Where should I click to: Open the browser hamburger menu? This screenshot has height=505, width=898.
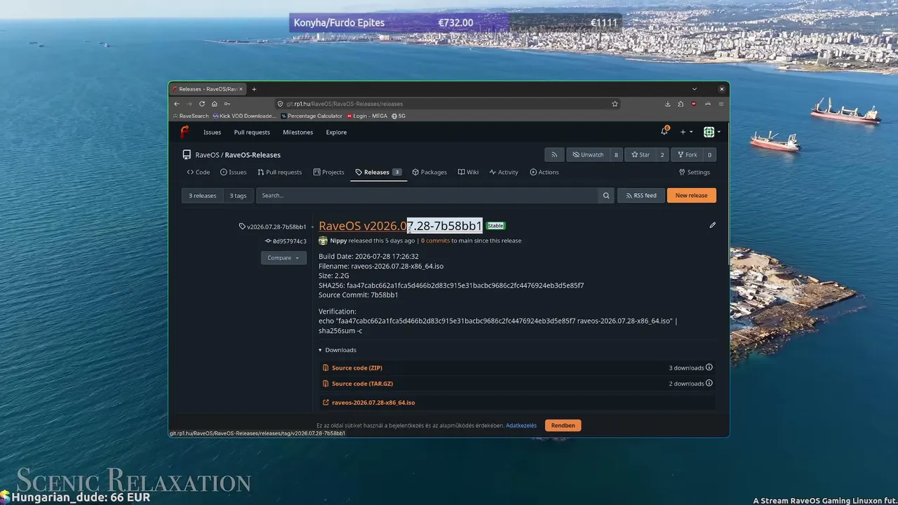[x=721, y=104]
